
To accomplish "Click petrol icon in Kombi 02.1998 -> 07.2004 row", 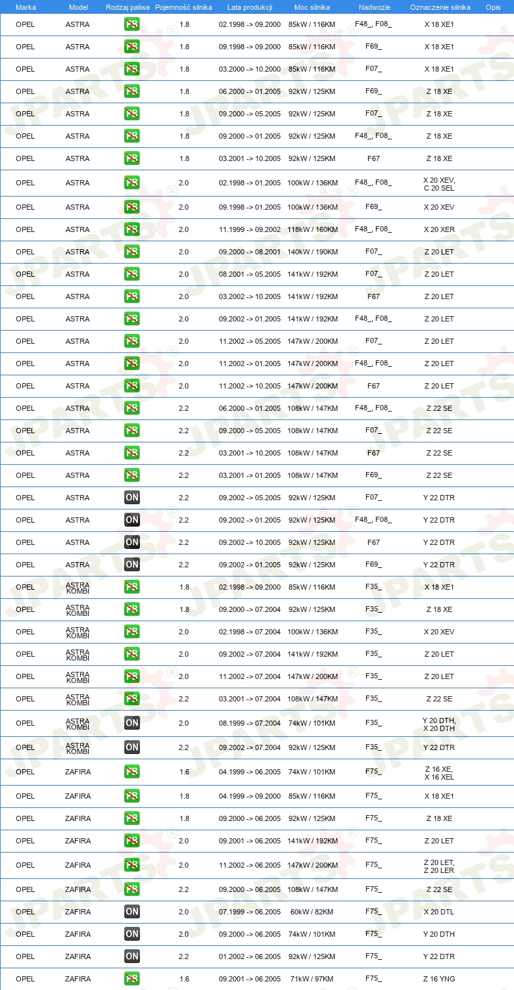I will 131,632.
